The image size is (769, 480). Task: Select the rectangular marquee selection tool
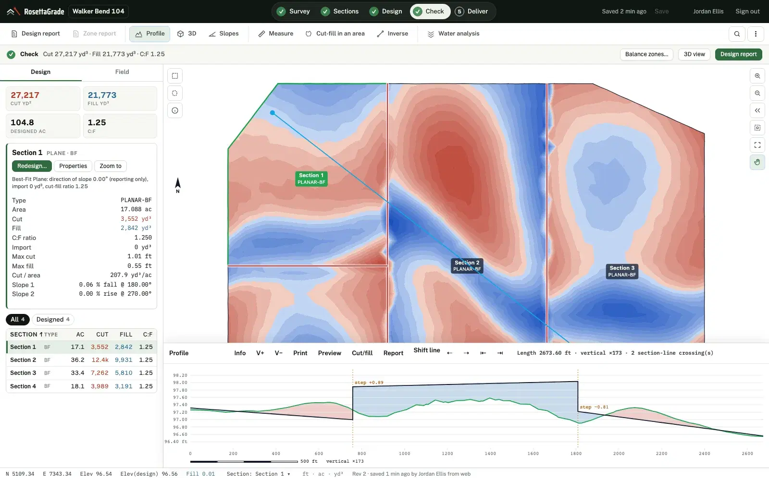(x=175, y=76)
